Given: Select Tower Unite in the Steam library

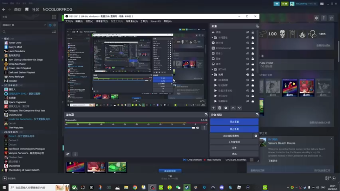Looking at the screenshot, I should pos(15,43).
